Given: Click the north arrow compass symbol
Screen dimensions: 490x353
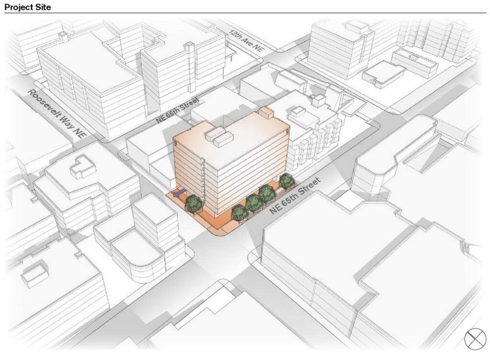Looking at the screenshot, I should pyautogui.click(x=475, y=339).
